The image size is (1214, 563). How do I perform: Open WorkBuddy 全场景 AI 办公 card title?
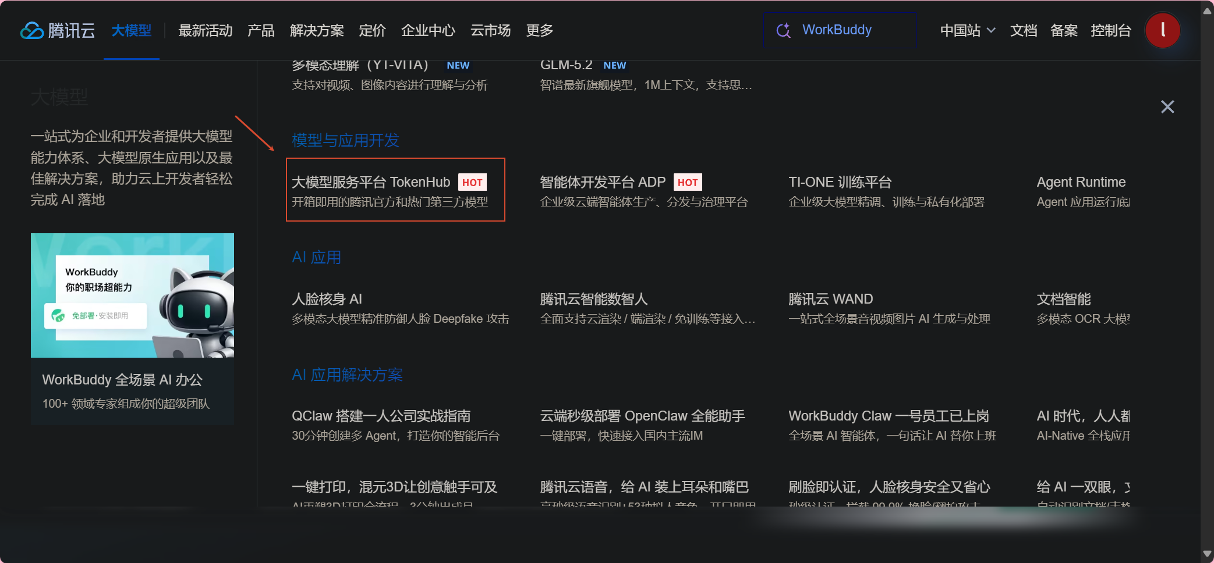[x=122, y=380]
